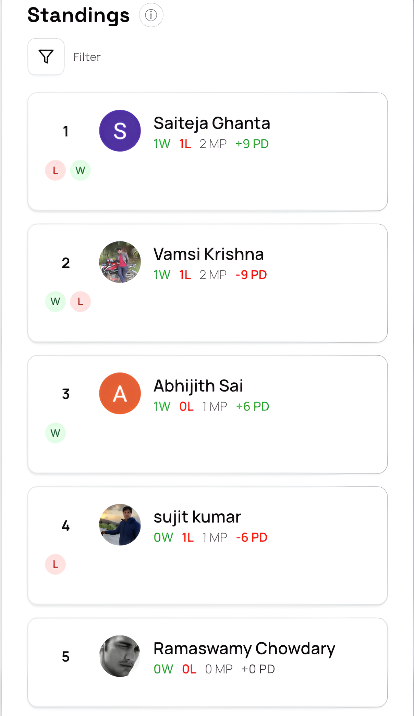This screenshot has height=716, width=414.
Task: Click the green W badge under Saiteja Ghanta
Action: pos(80,170)
